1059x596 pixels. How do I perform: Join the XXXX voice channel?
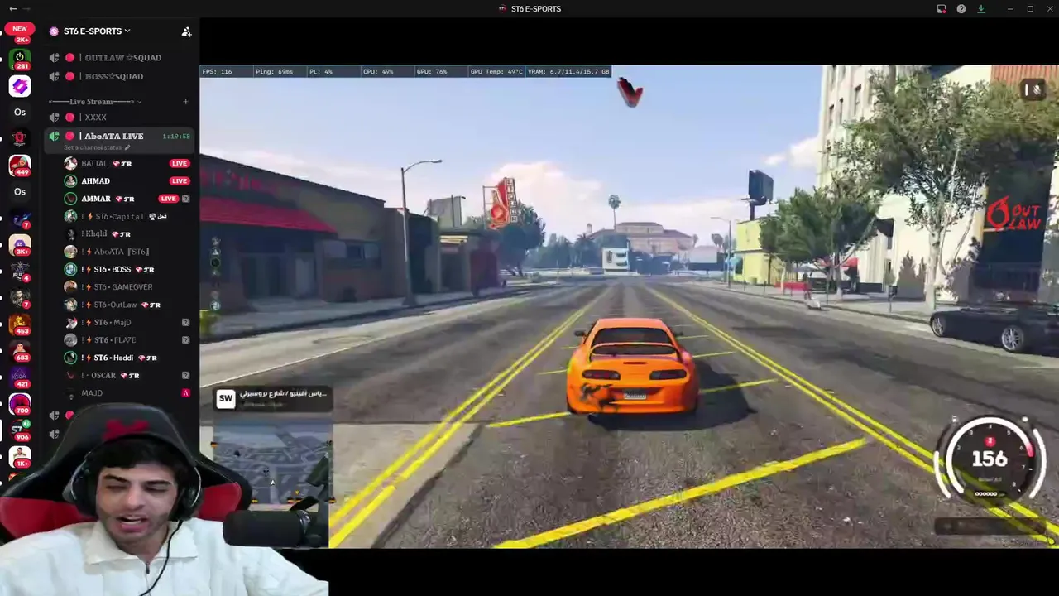(120, 118)
